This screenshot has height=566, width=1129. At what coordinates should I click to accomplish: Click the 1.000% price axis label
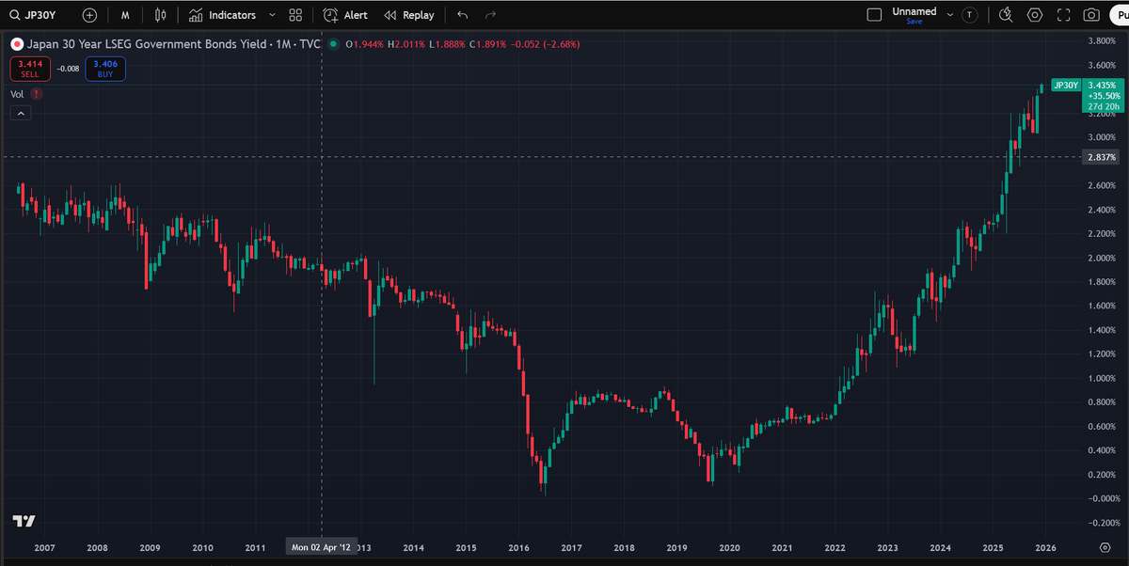[1102, 379]
